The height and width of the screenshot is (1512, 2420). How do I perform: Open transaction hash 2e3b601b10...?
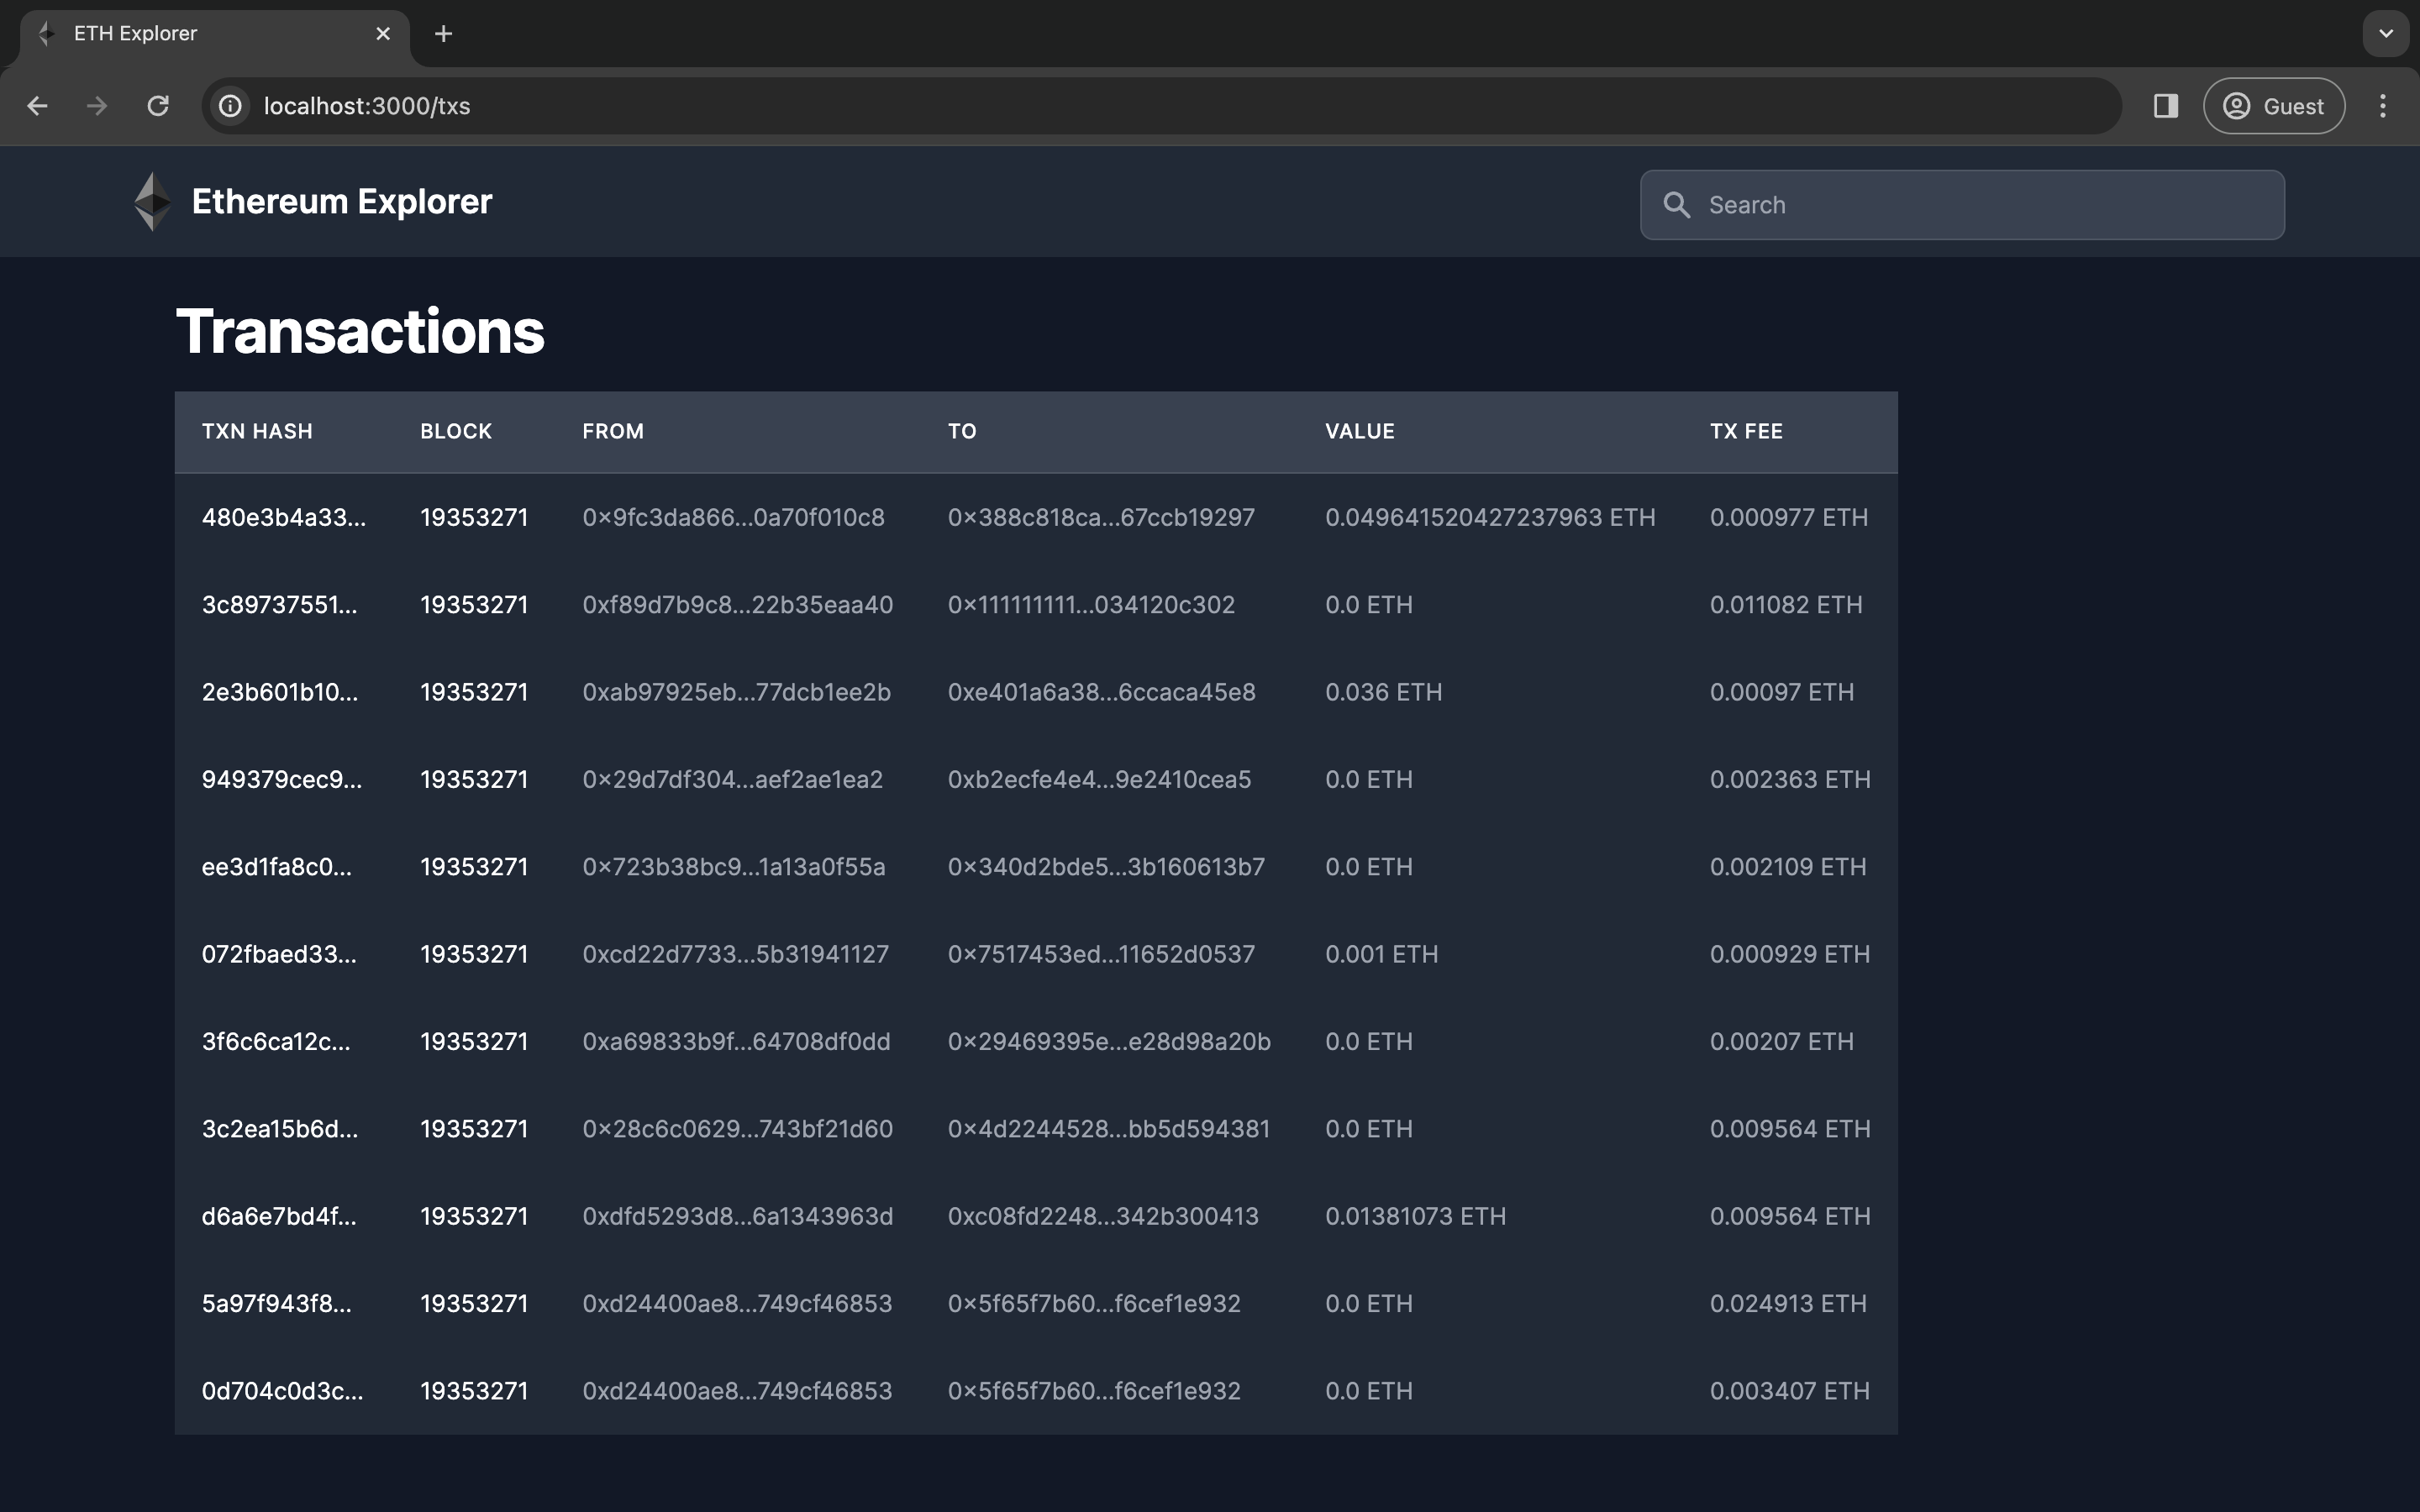pyautogui.click(x=280, y=692)
